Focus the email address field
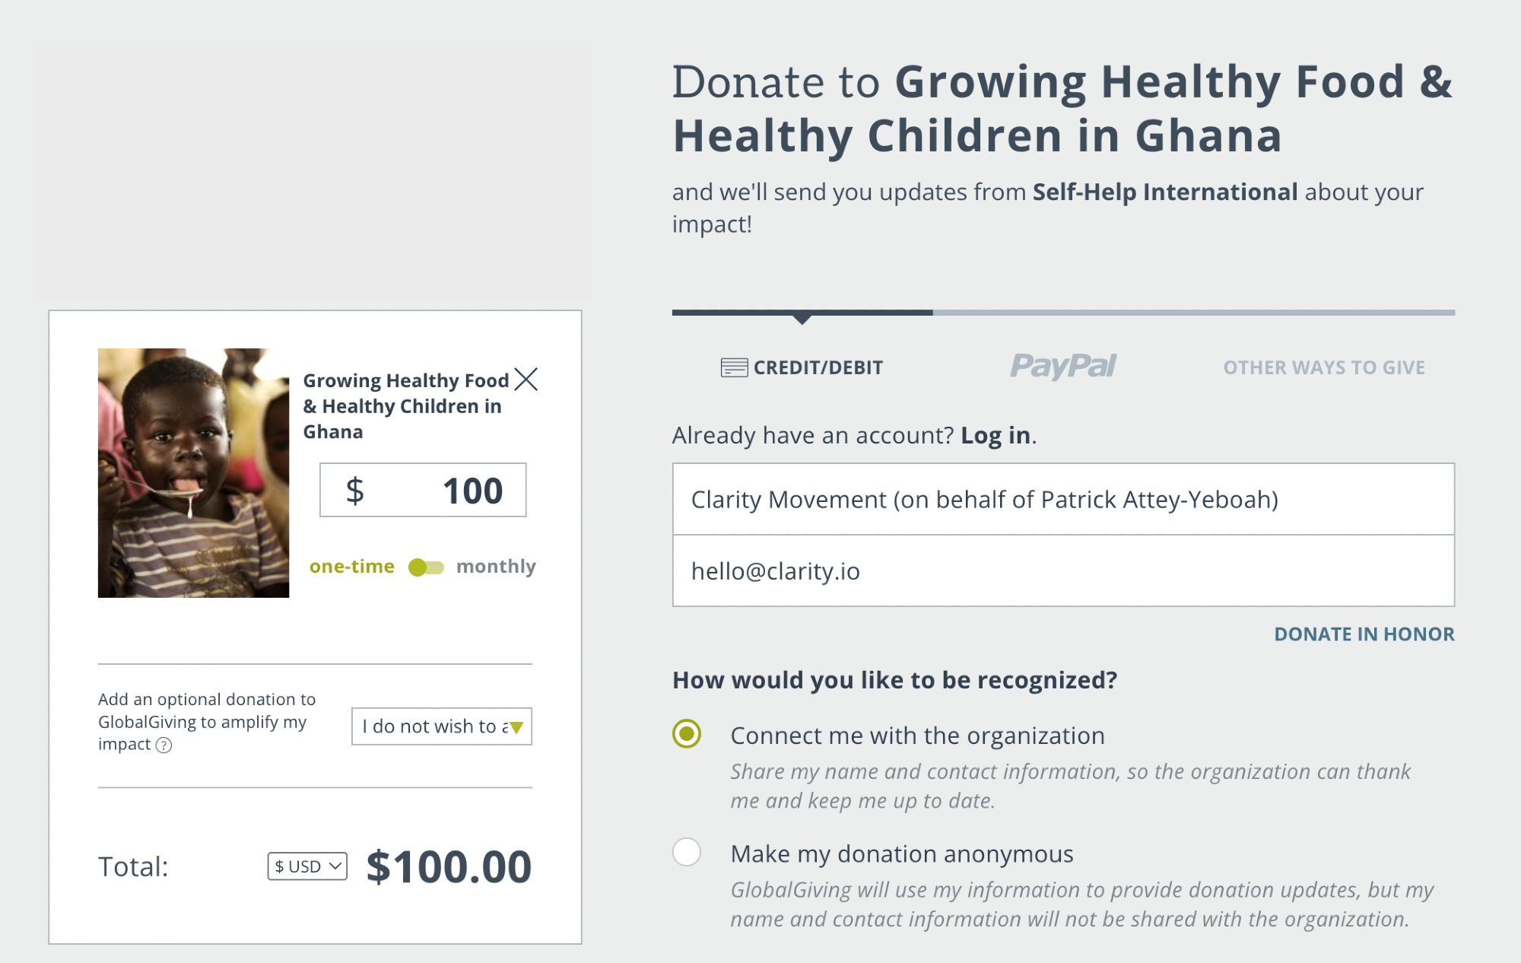The image size is (1521, 963). [1062, 570]
